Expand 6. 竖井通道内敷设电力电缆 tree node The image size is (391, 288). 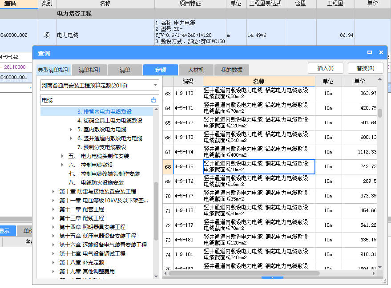(x=71, y=138)
